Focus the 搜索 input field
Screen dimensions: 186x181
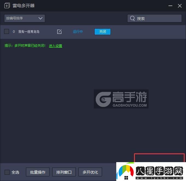(x=155, y=18)
